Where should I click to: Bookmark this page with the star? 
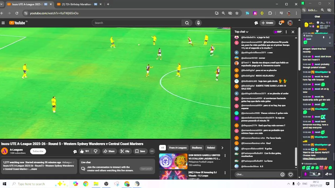point(237,13)
